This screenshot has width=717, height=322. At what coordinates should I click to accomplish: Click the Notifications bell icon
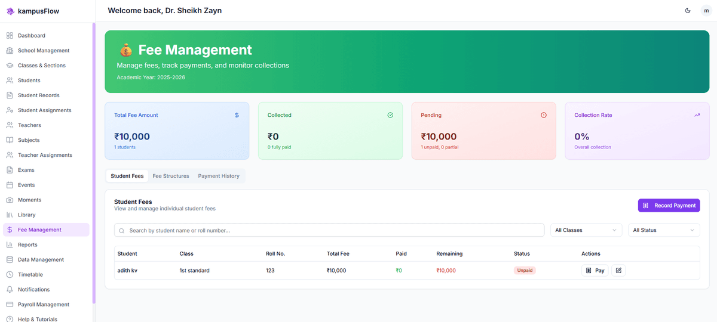pyautogui.click(x=10, y=289)
